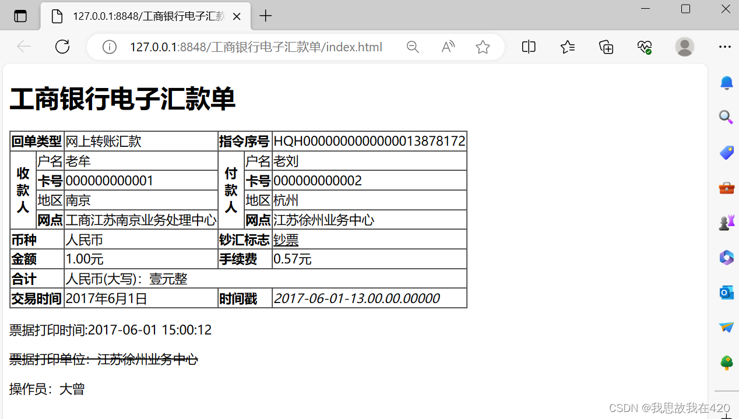The height and width of the screenshot is (419, 739).
Task: Open Outlook from the Edge sidebar
Action: pyautogui.click(x=726, y=293)
